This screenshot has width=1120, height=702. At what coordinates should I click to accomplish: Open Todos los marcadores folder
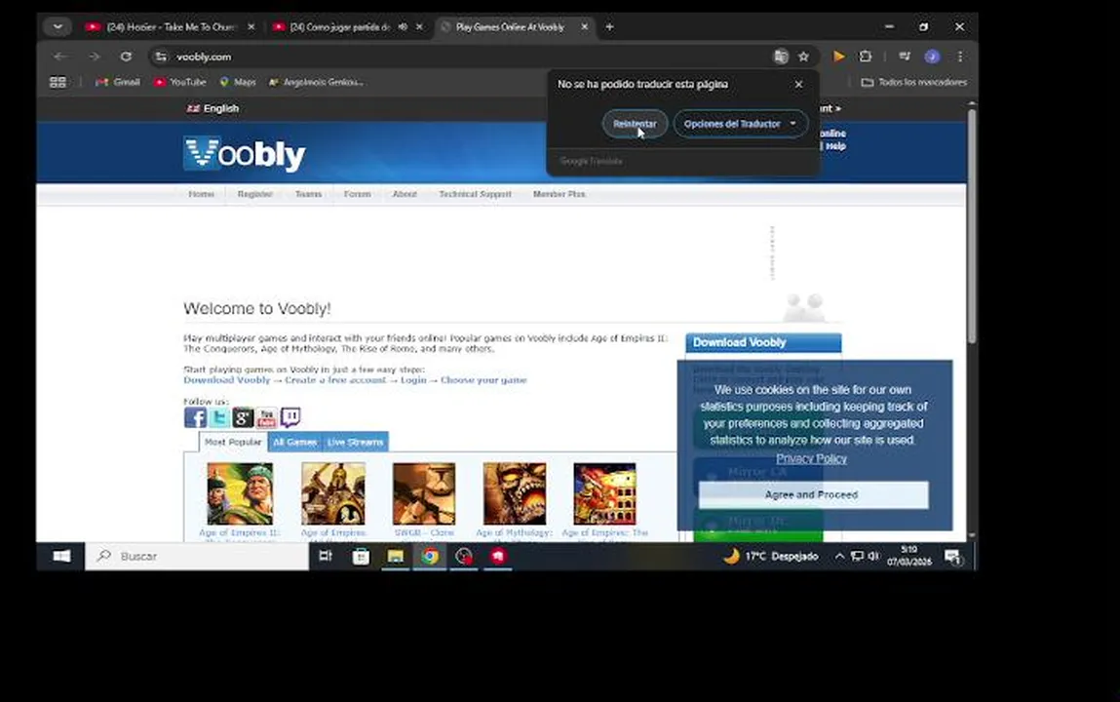point(914,82)
